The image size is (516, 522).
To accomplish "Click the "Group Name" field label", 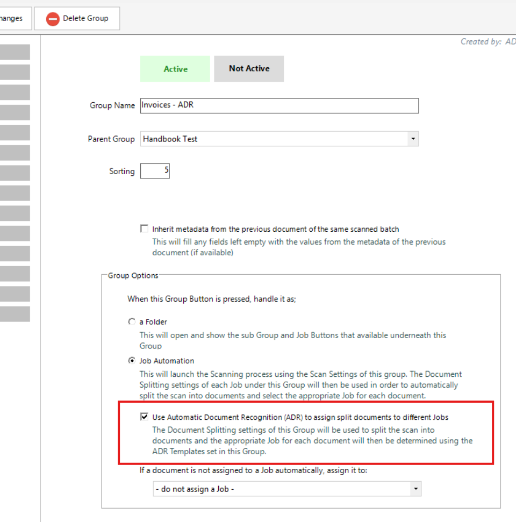I will [112, 106].
